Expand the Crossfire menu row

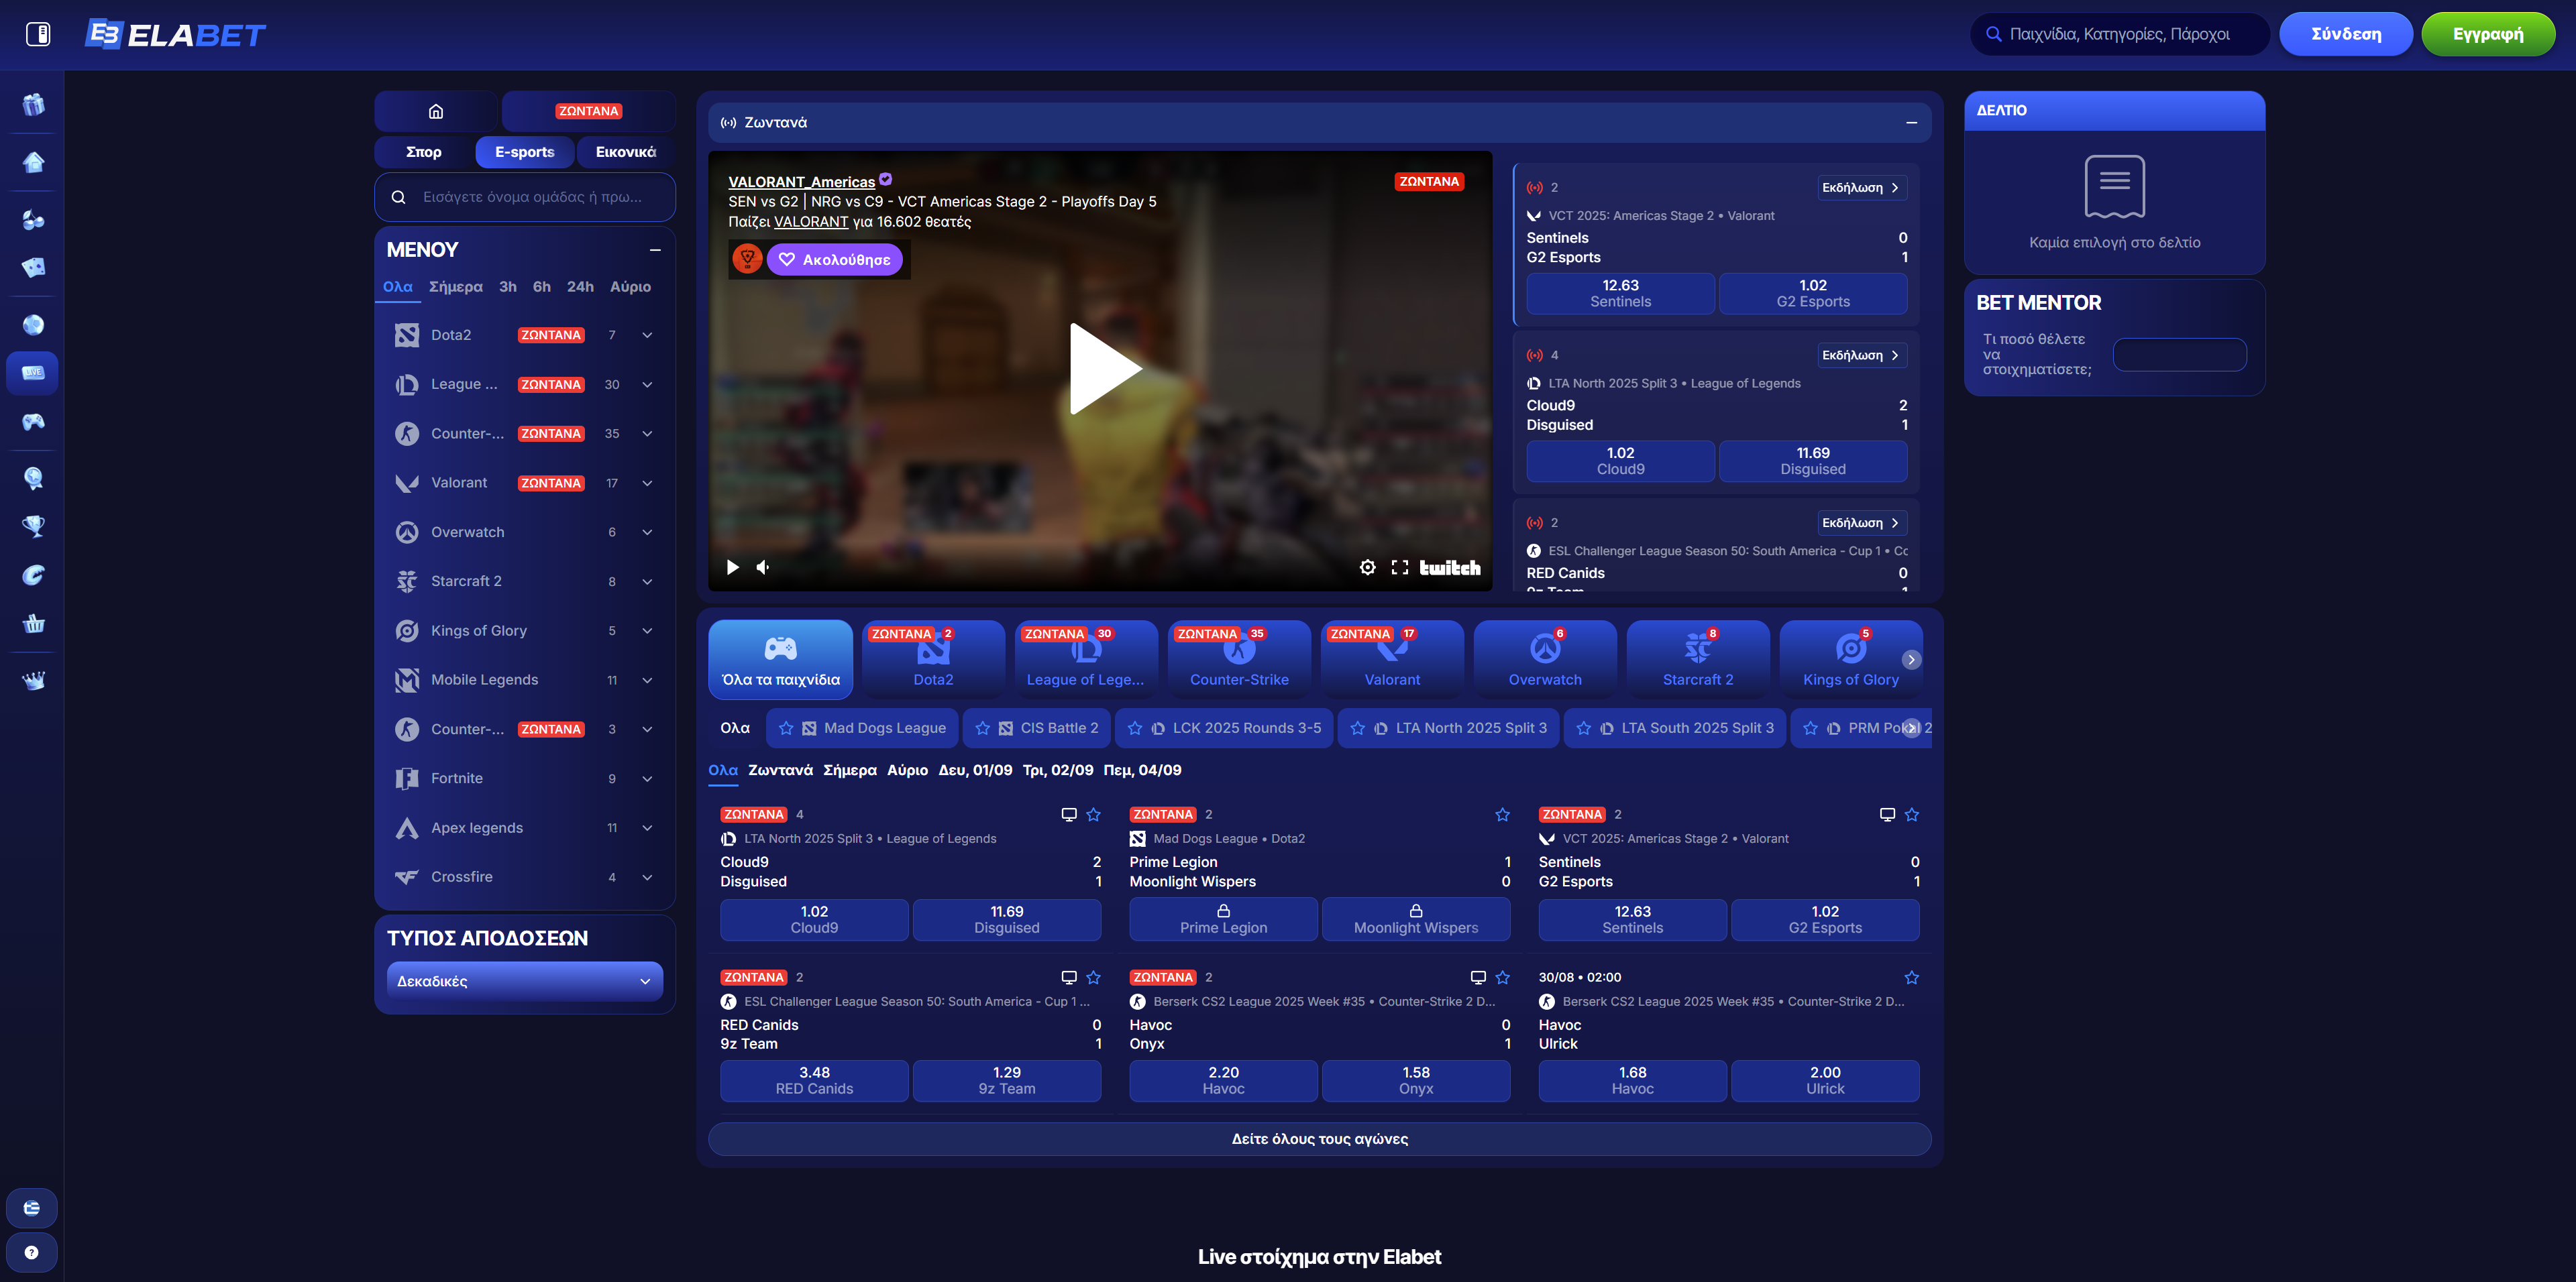point(647,876)
